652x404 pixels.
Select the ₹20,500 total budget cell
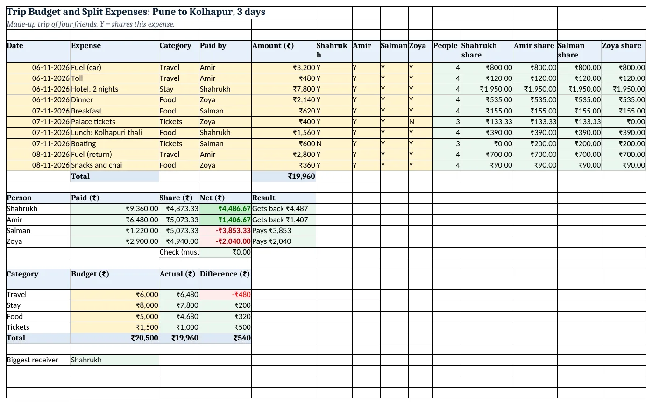[115, 338]
